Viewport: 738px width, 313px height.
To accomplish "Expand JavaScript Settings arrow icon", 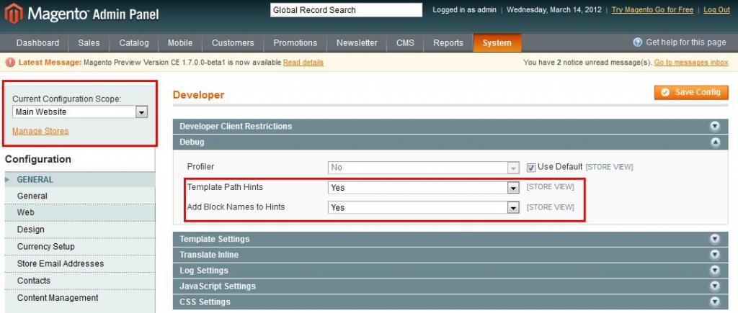I will coord(715,286).
